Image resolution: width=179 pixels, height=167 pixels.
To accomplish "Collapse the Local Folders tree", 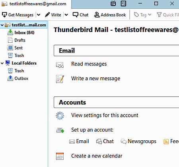I will (x=2, y=63).
